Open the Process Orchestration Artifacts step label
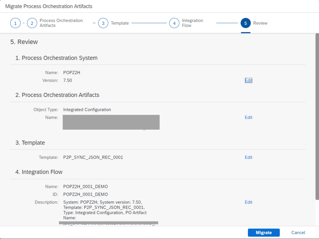 (61, 23)
